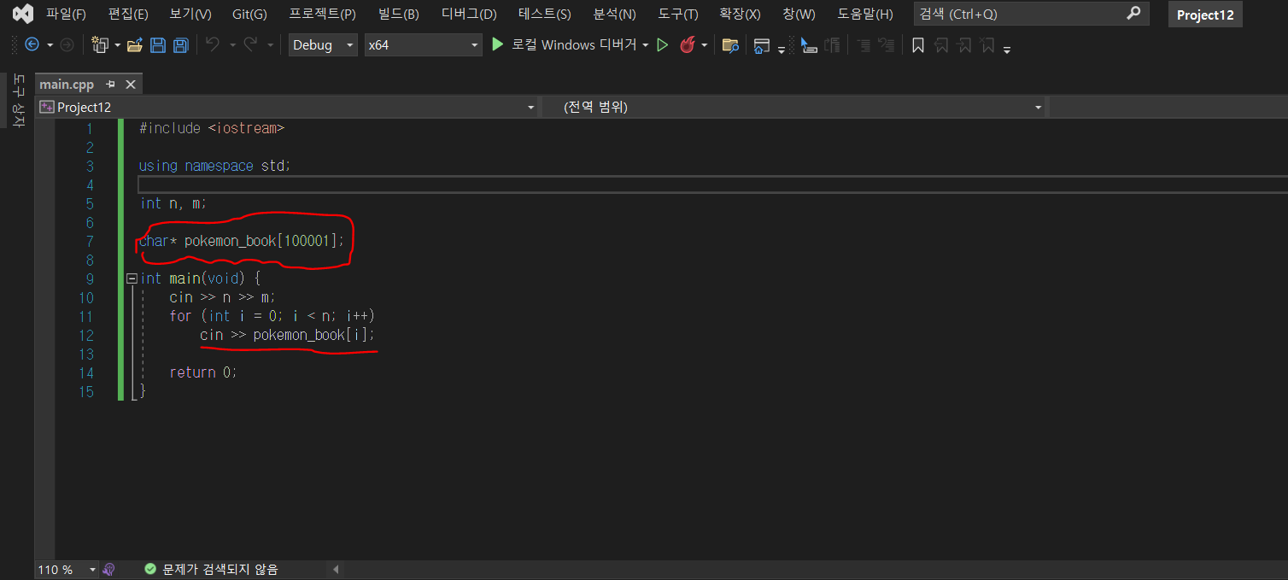
Task: Open the 프로젝트(P) menu
Action: pos(322,14)
